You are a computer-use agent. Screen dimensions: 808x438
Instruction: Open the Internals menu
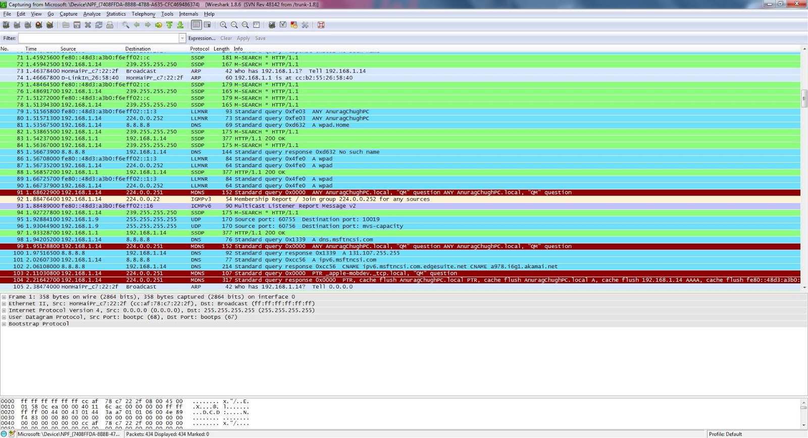[x=188, y=14]
